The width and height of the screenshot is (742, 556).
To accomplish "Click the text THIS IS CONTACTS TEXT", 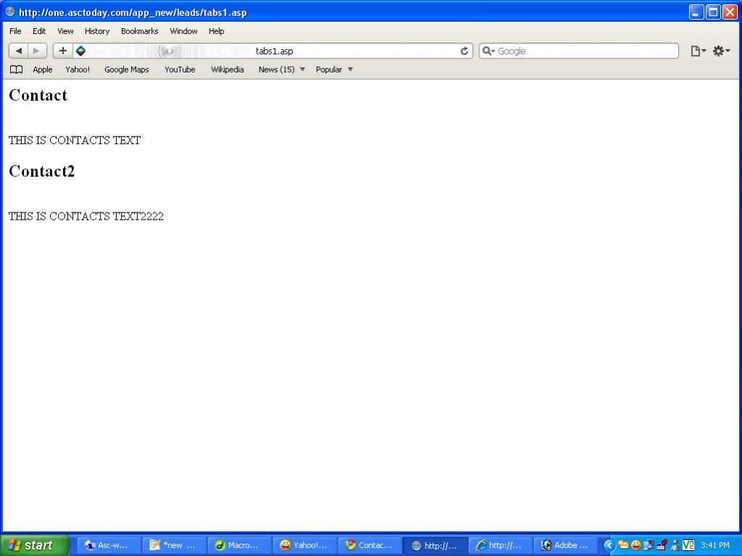I will pos(74,141).
